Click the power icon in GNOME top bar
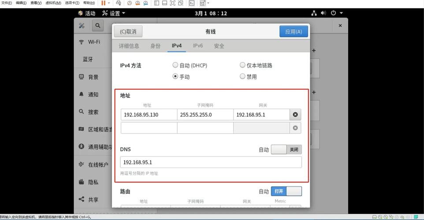424x220 pixels. pos(333,13)
